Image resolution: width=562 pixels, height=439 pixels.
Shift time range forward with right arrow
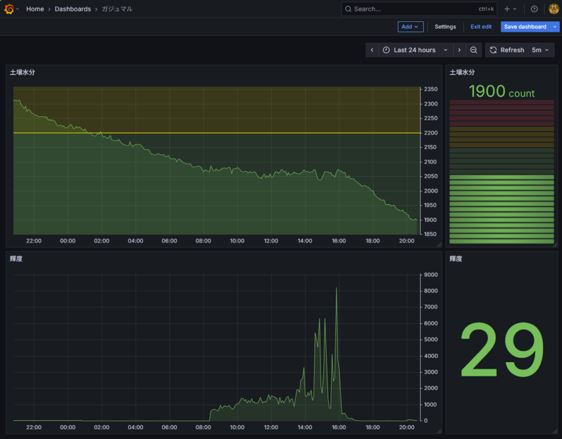point(459,50)
